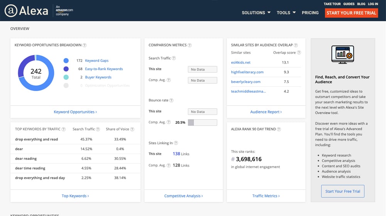386x216 pixels.
Task: Click the Search Traffic This site No Data field
Action: point(202,69)
